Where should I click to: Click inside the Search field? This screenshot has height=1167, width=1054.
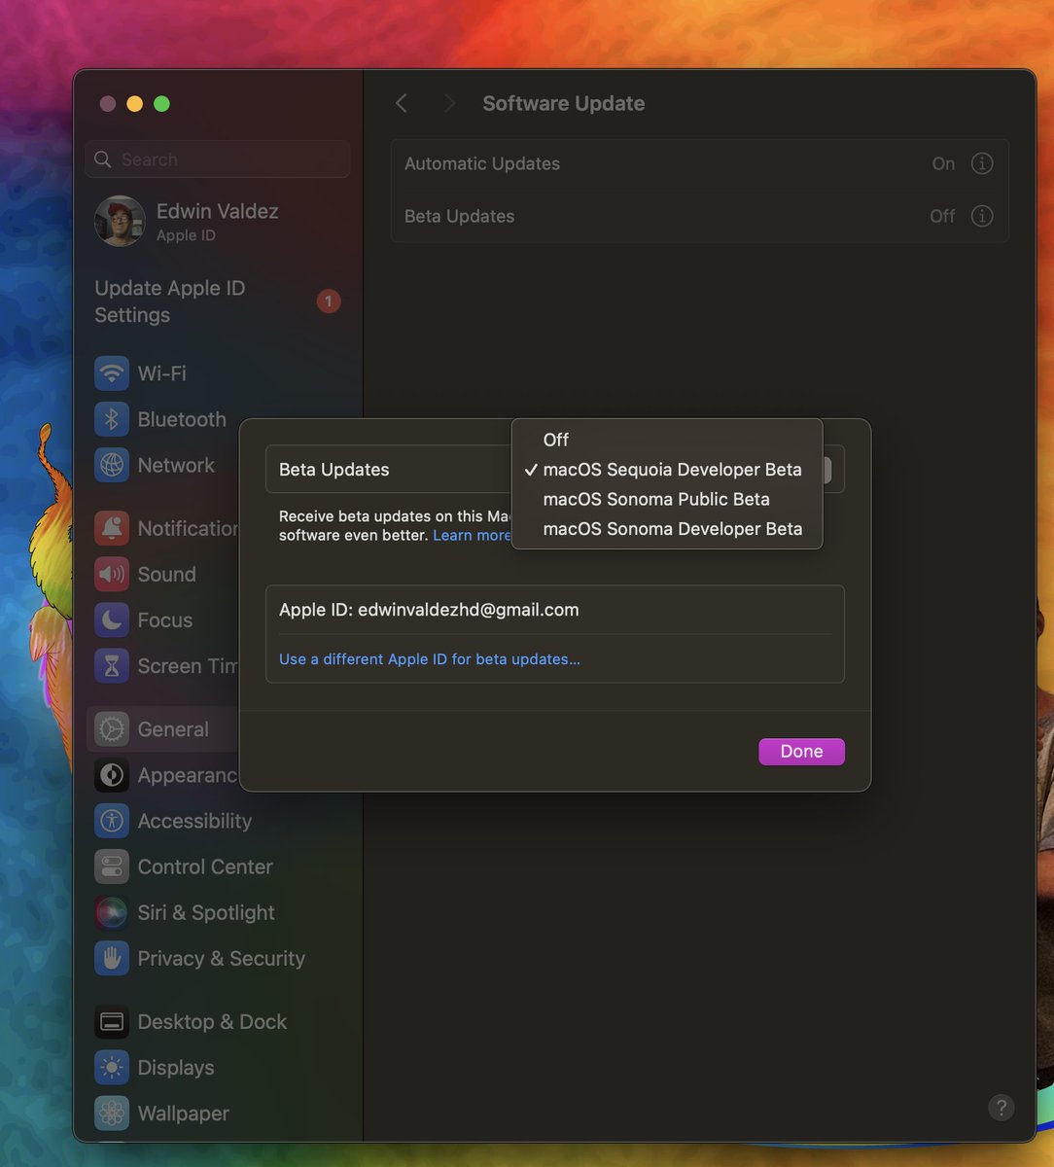pyautogui.click(x=216, y=159)
